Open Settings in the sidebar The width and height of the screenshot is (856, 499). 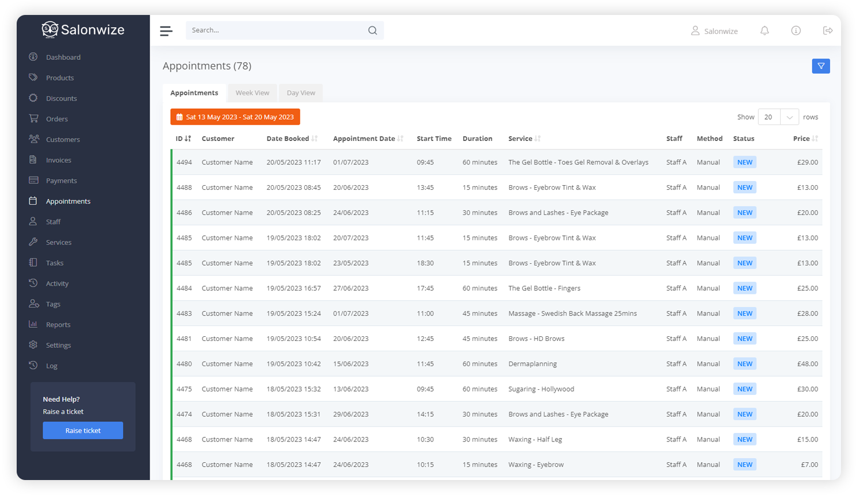[58, 346]
